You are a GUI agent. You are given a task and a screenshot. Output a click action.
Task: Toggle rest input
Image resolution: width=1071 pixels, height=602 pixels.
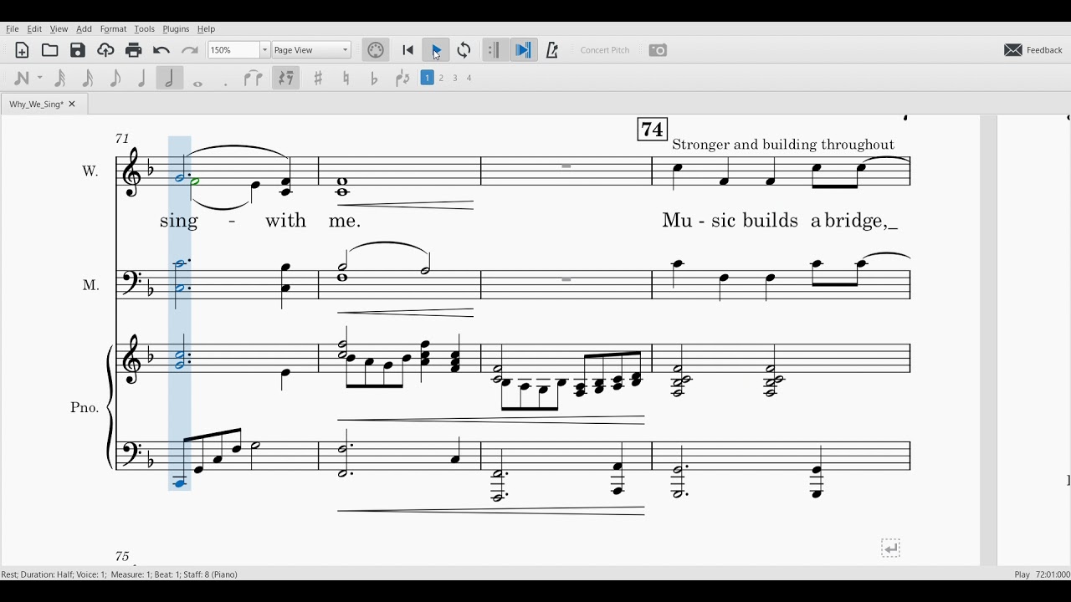286,79
